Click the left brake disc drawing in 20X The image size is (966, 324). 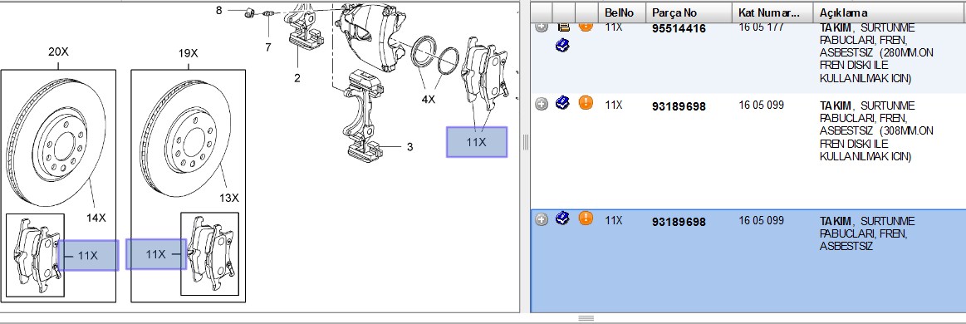[x=56, y=142]
